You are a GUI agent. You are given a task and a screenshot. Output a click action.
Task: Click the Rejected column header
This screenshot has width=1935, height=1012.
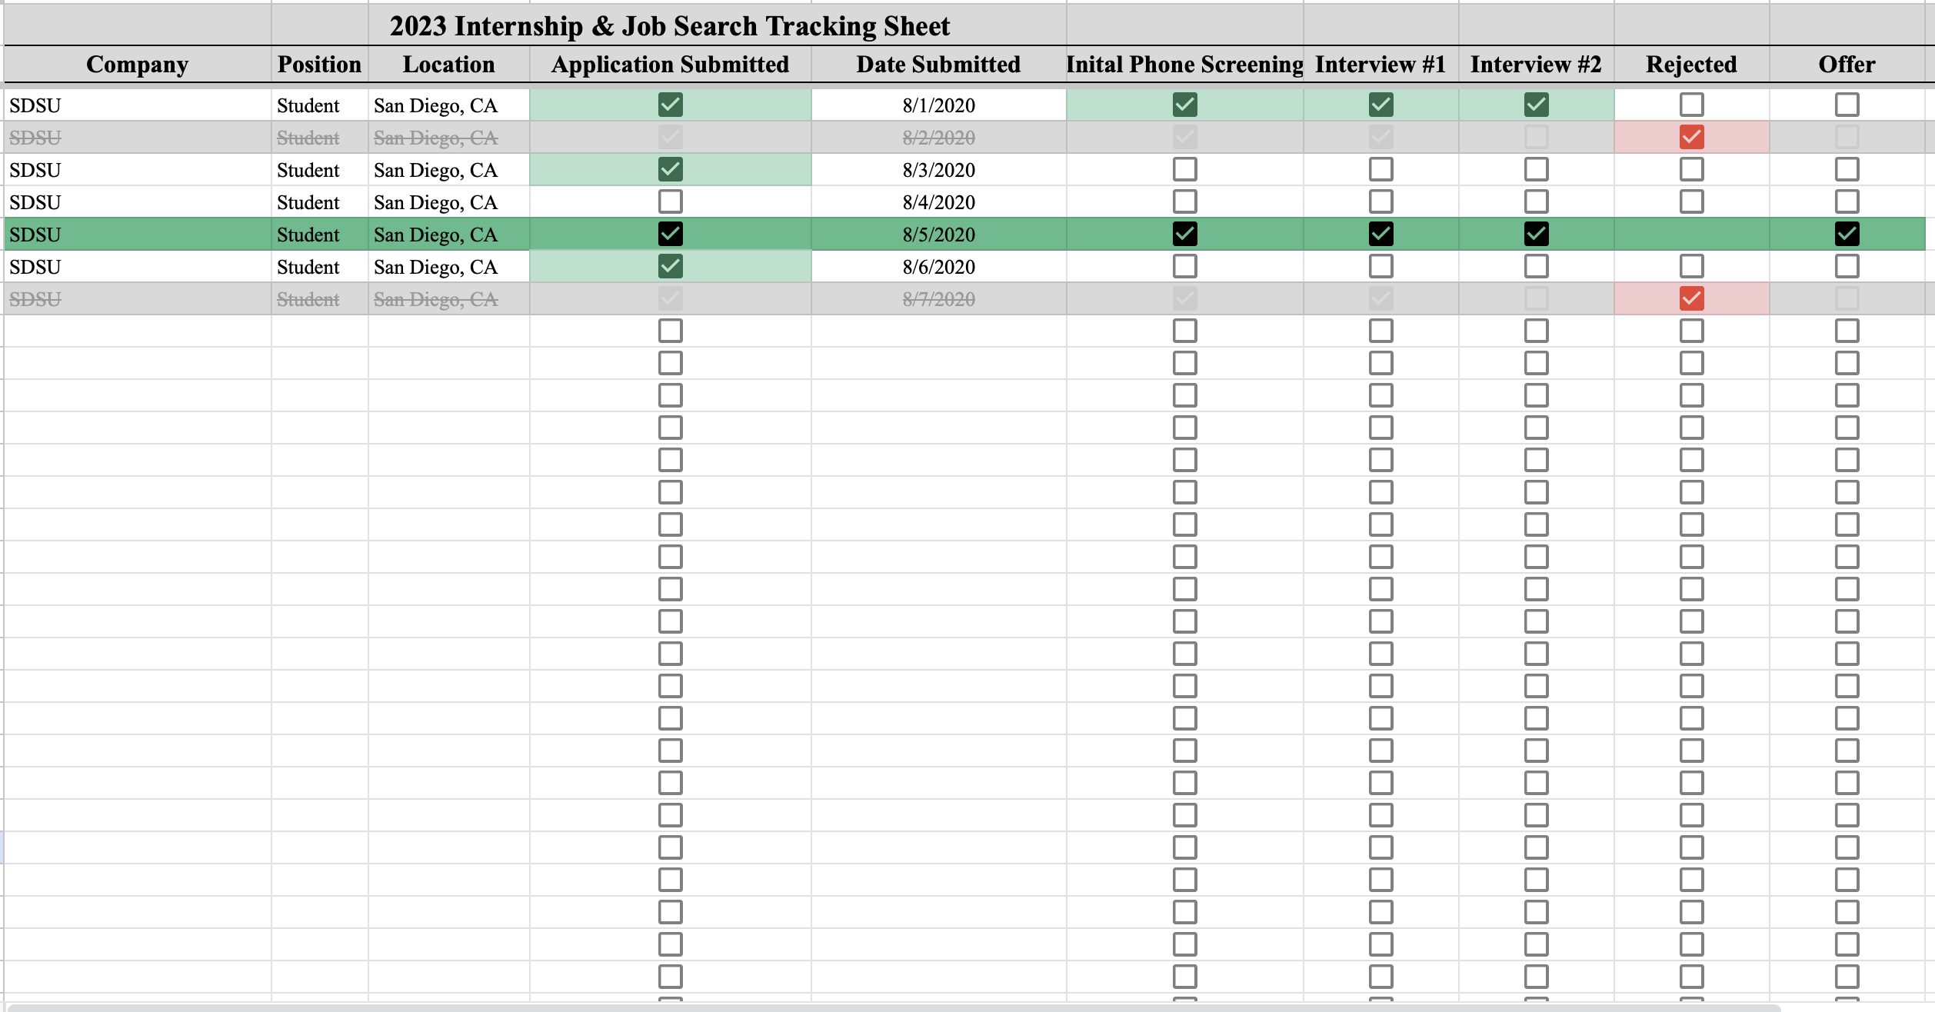(x=1691, y=65)
